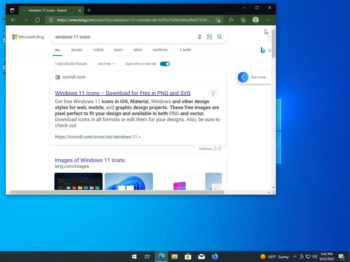Open the tab actions menu
Image resolution: width=350 pixels, height=262 pixels.
[x=12, y=10]
